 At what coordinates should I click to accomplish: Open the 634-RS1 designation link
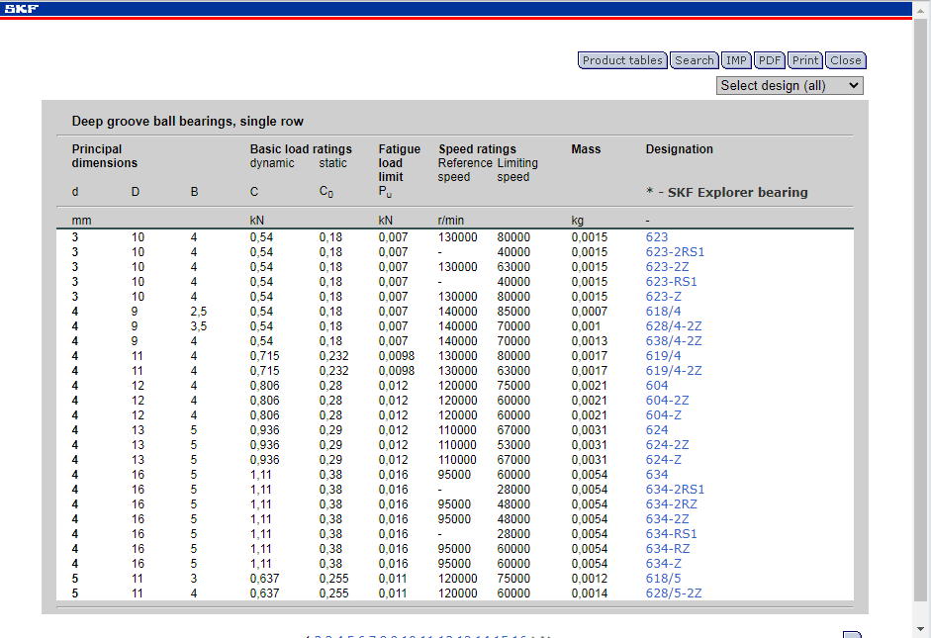pos(672,534)
